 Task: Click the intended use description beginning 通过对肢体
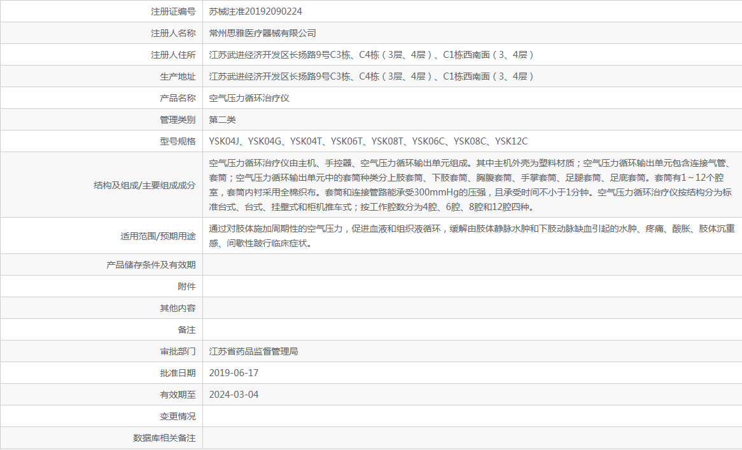(x=472, y=236)
